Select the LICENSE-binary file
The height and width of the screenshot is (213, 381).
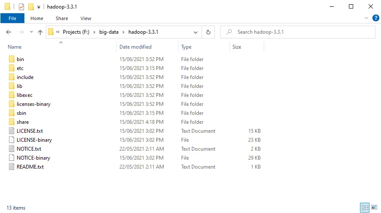coord(34,140)
